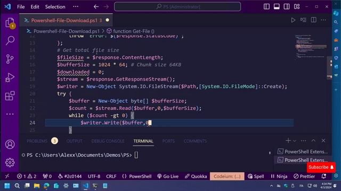Change the UTF-8 file encoding
Screen dimensions: 341x191
coord(94,176)
